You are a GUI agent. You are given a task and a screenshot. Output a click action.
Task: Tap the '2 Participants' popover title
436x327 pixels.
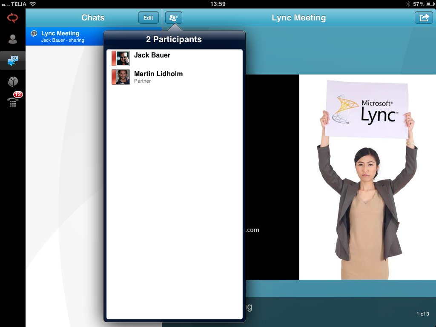(174, 39)
